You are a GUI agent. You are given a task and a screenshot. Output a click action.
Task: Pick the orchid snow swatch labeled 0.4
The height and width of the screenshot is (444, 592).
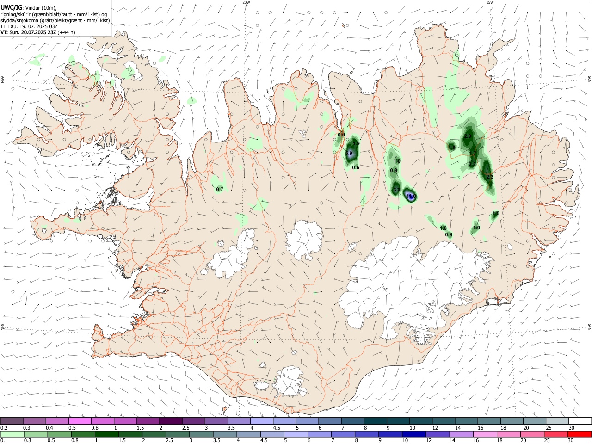57,421
